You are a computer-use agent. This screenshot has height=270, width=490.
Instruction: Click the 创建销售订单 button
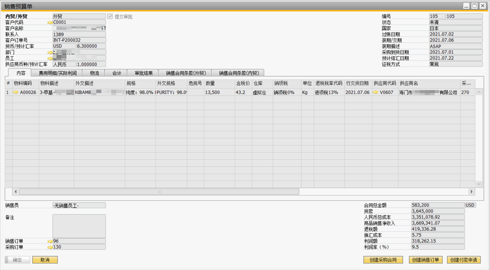tap(426, 260)
